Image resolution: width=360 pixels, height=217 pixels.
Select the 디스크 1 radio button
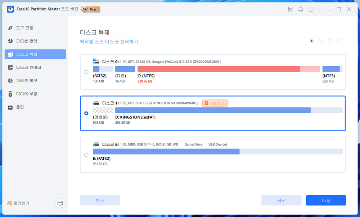click(x=86, y=113)
